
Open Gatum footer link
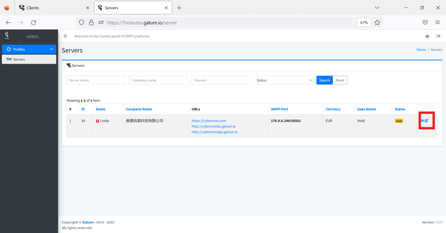(x=88, y=222)
